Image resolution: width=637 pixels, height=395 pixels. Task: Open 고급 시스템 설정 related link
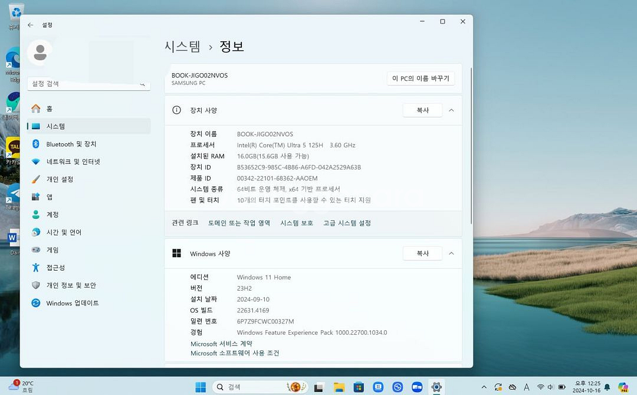[347, 223]
